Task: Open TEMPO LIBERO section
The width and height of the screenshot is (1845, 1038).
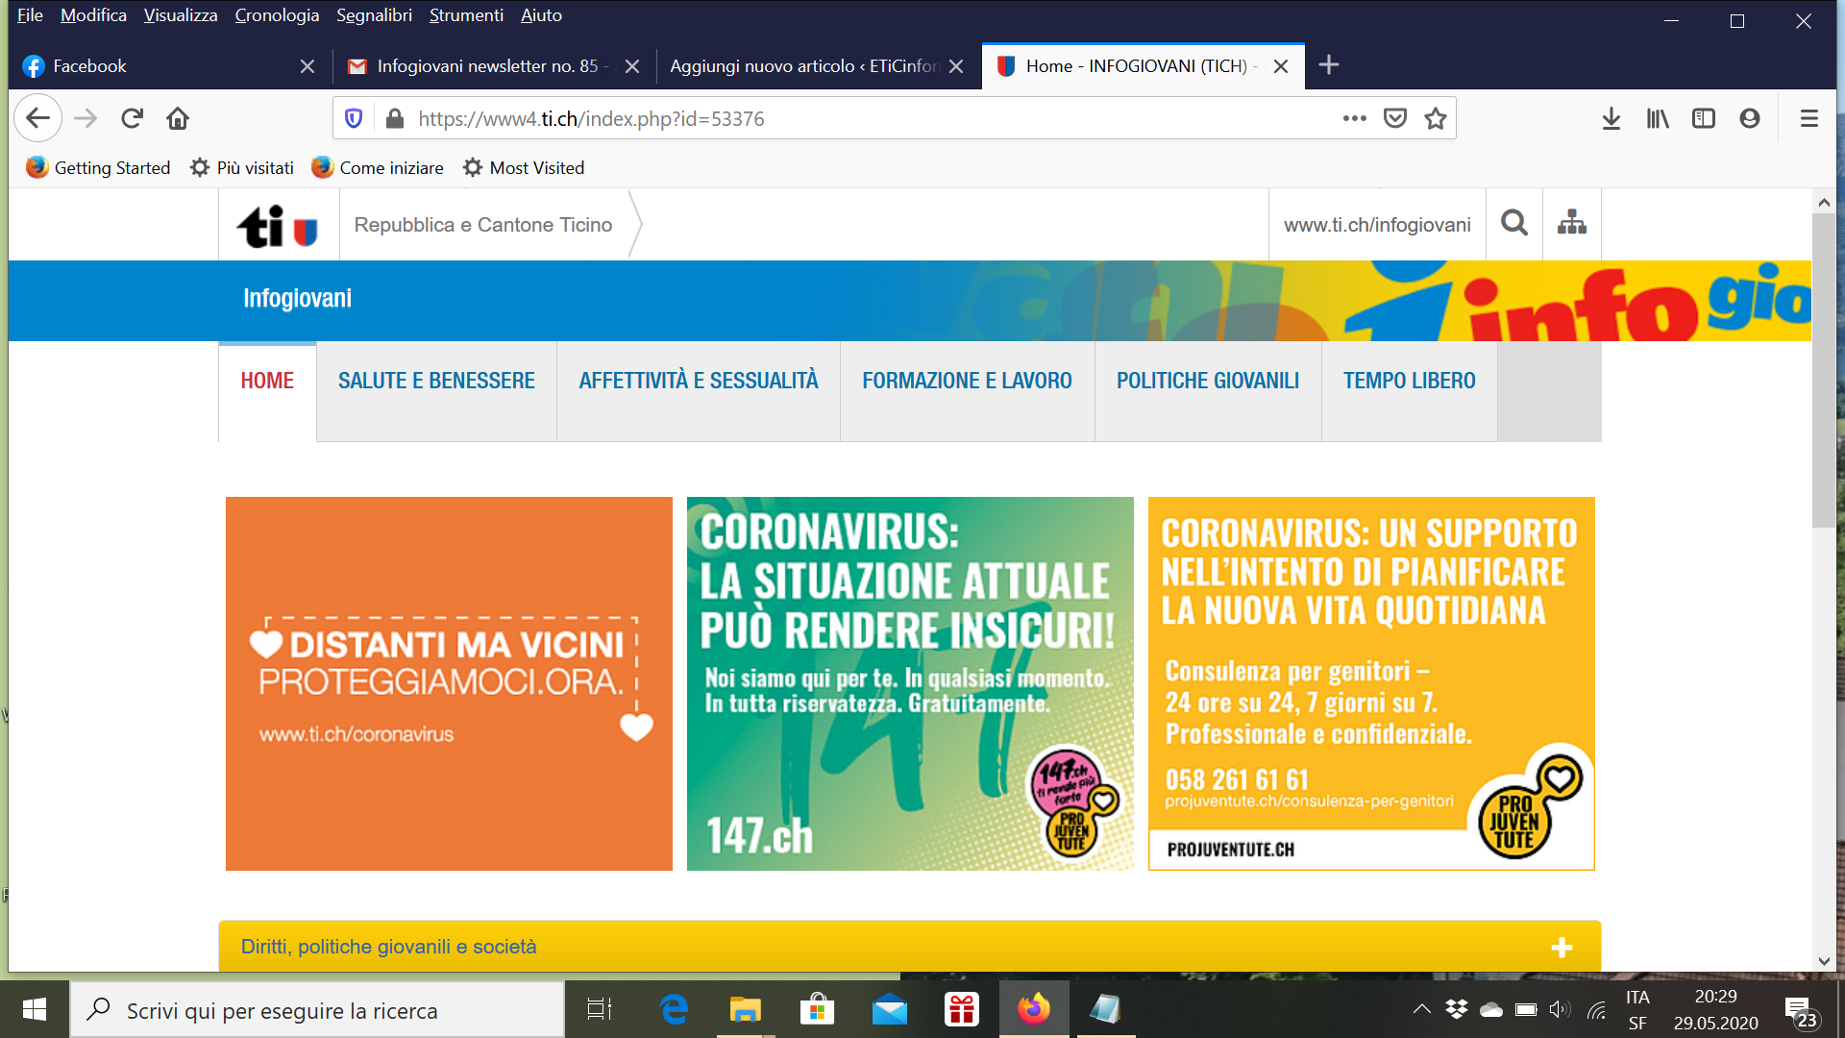Action: coord(1410,382)
